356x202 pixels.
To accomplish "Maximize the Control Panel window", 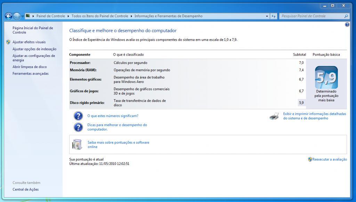I will (x=333, y=6).
